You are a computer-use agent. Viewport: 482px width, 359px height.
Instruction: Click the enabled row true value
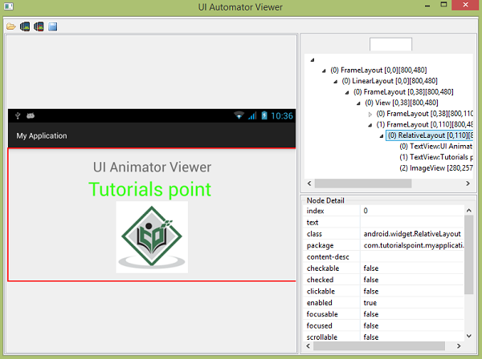click(x=370, y=303)
